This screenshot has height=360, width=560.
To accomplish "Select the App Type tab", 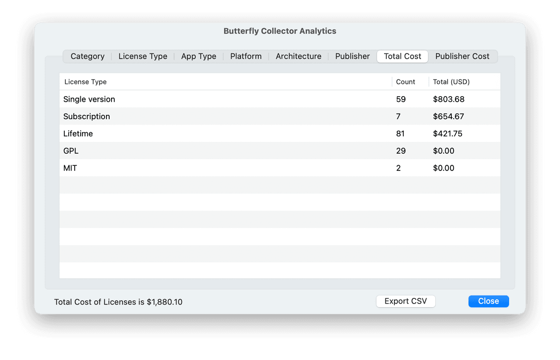I will point(199,56).
